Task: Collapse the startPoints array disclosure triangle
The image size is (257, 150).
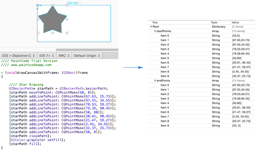Action: (x=155, y=31)
